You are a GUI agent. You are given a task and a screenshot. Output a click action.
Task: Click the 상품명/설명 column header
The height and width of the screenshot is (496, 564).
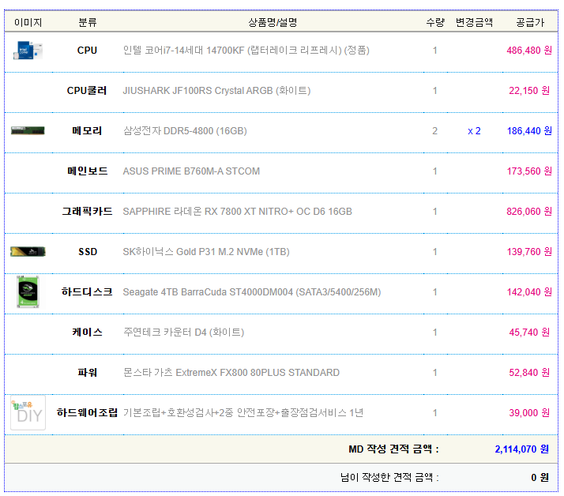[x=273, y=23]
